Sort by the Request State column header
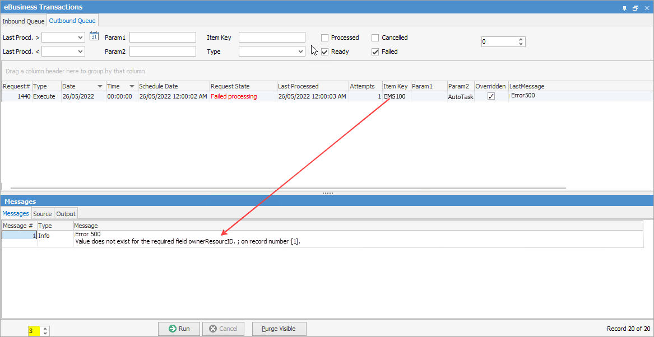Viewport: 654px width, 337px height. (x=243, y=86)
